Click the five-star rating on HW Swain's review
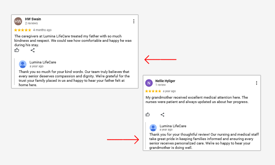The image size is (275, 165). (x=22, y=30)
